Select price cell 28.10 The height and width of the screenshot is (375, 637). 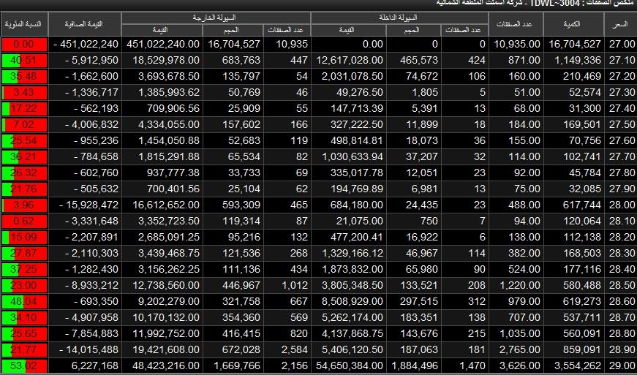621,221
